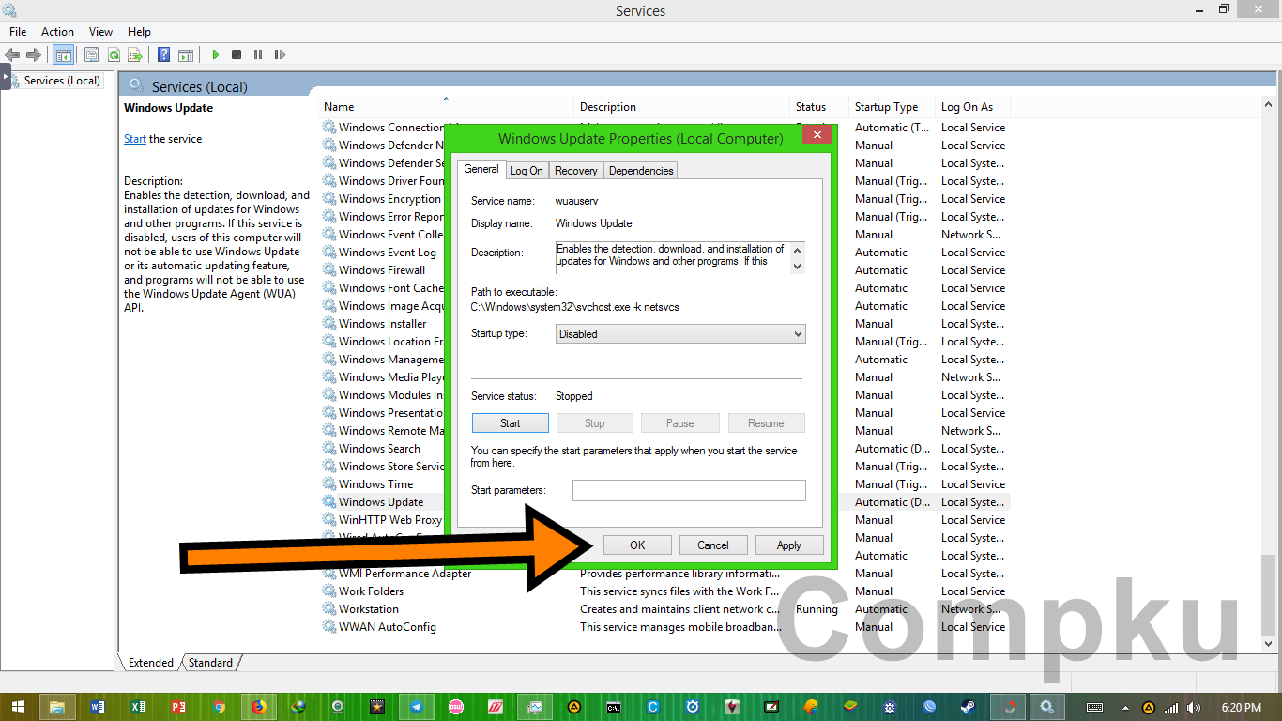Open the Windows Start button
This screenshot has height=721, width=1282.
18,707
